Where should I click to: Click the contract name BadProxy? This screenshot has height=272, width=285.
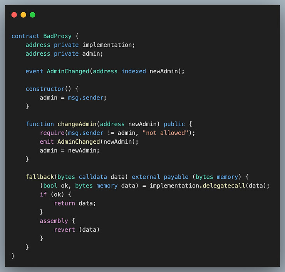(x=57, y=36)
